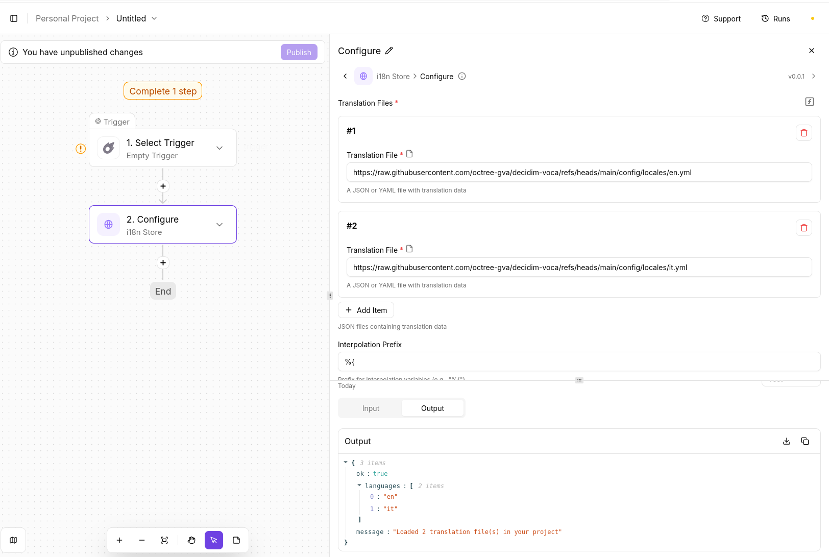Click the End node
Screen dimensions: 829x557
click(x=163, y=291)
